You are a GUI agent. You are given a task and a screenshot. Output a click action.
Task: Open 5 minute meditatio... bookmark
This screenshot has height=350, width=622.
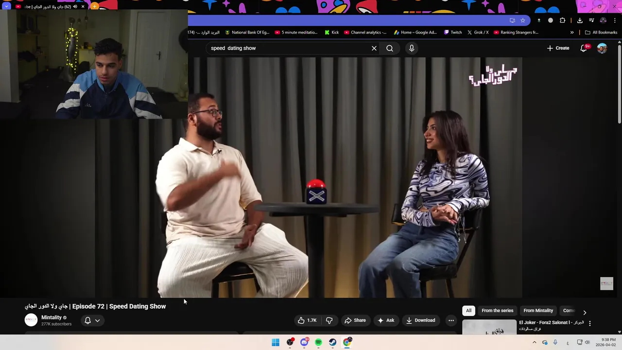click(296, 33)
